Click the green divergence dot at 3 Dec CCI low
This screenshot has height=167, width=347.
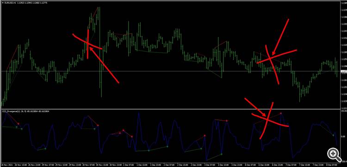tap(222, 154)
